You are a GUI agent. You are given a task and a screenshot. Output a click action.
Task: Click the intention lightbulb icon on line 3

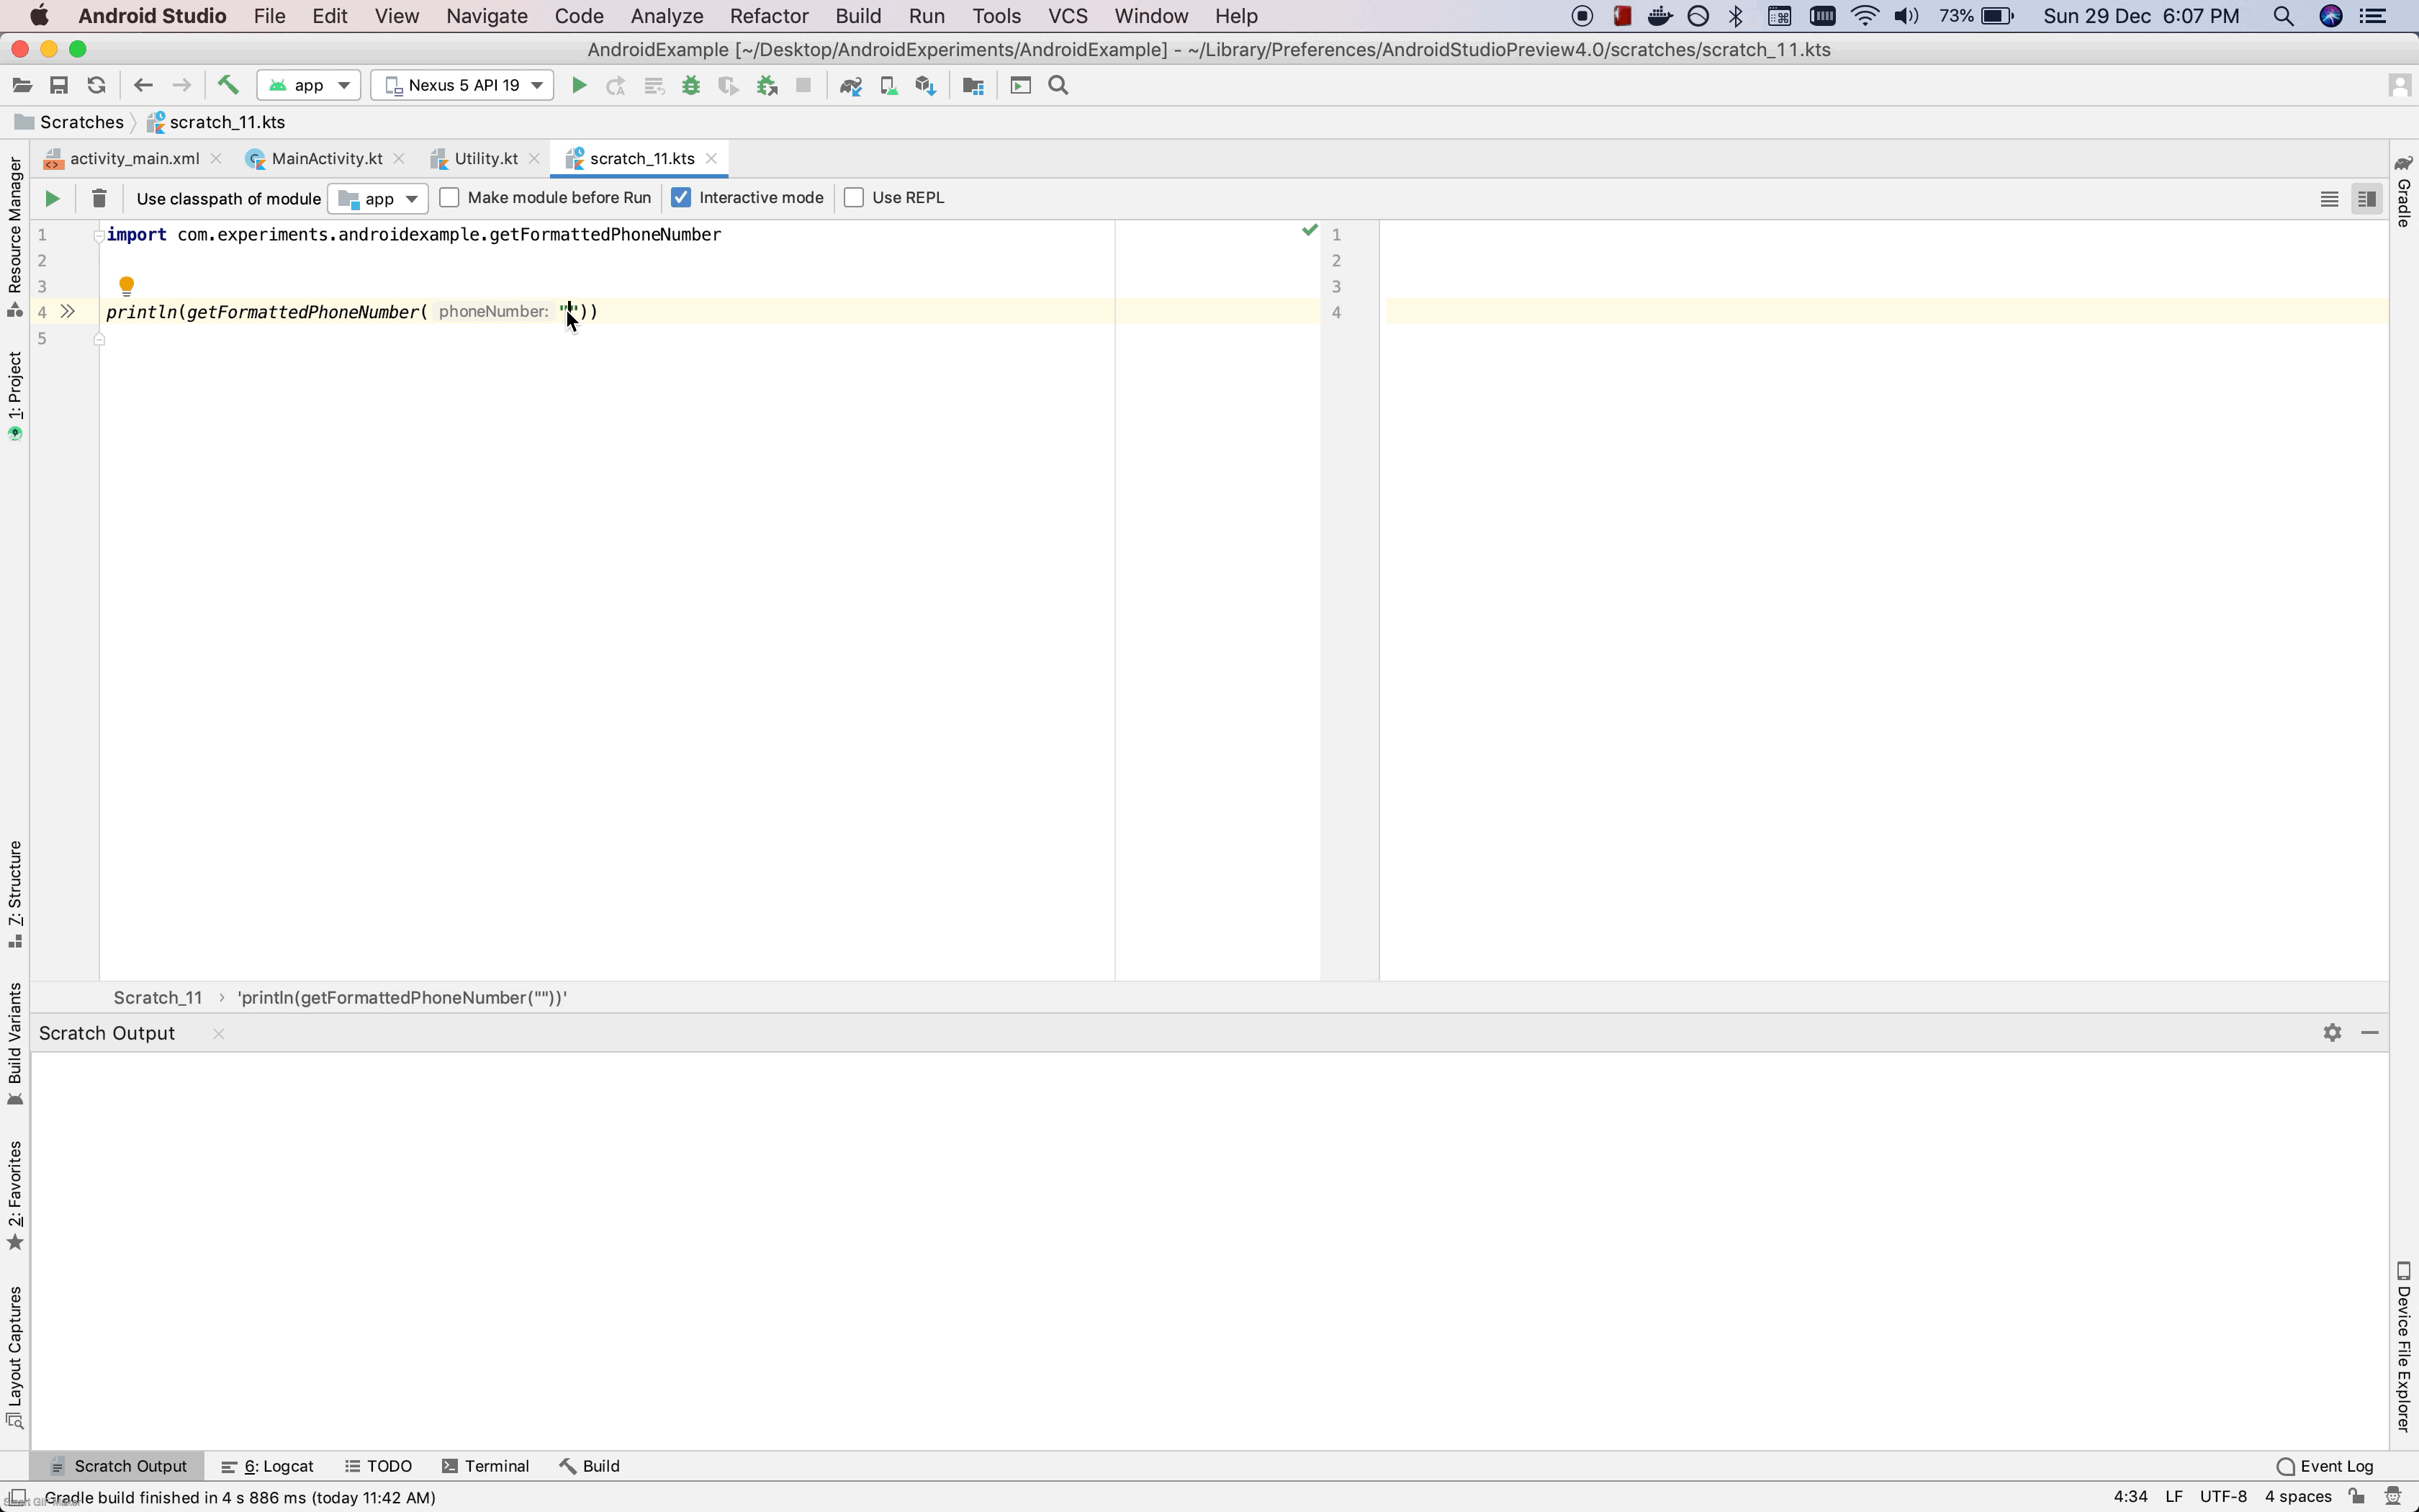coord(126,287)
